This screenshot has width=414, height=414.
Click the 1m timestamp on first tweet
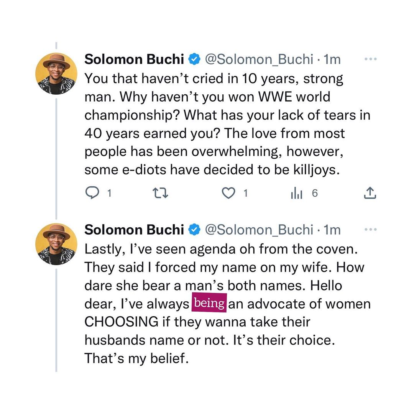pyautogui.click(x=332, y=59)
